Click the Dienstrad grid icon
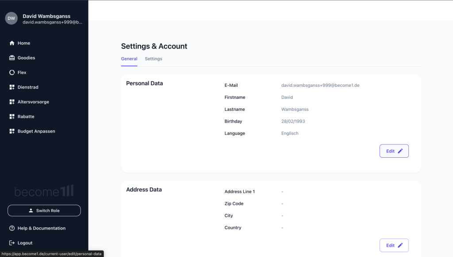This screenshot has width=453, height=257. 12,87
